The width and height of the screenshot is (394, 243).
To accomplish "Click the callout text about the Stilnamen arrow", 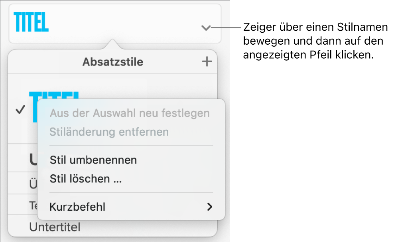I will pyautogui.click(x=315, y=41).
